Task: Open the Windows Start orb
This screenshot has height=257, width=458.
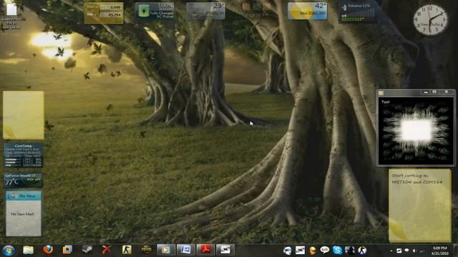Action: 9,251
